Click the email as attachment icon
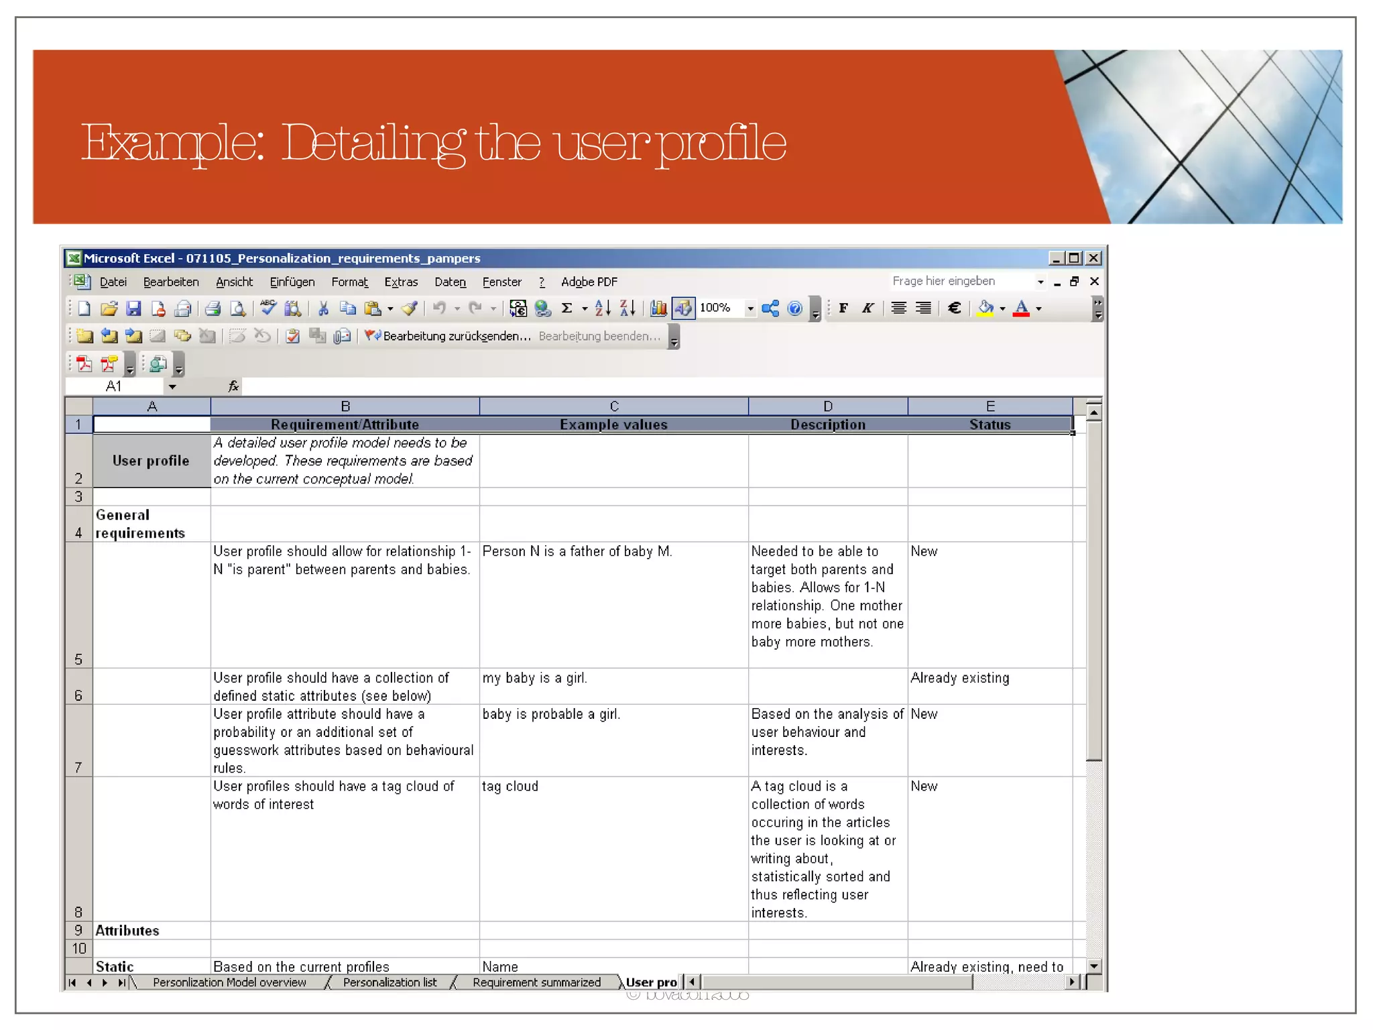This screenshot has width=1373, height=1030. 343,336
